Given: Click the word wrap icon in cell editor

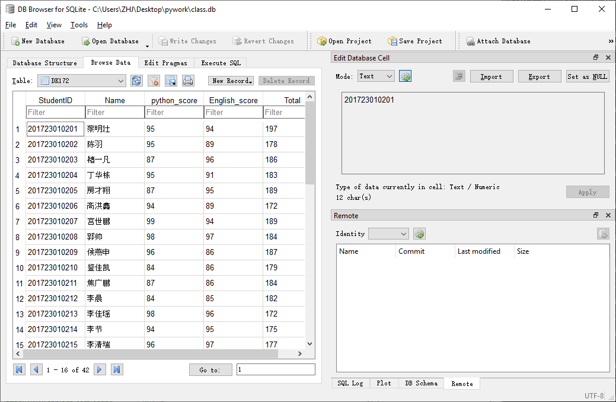Looking at the screenshot, I should click(x=459, y=76).
